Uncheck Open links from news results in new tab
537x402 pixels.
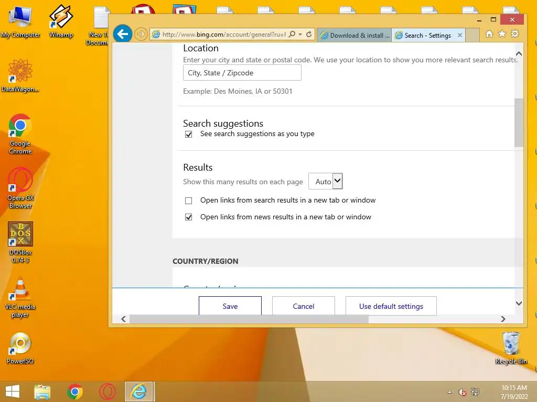(x=188, y=217)
